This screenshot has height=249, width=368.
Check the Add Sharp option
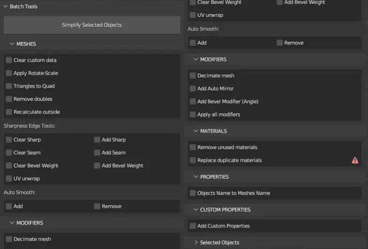tap(97, 140)
